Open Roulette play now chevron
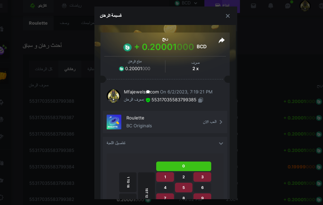The height and width of the screenshot is (205, 323). click(x=221, y=122)
